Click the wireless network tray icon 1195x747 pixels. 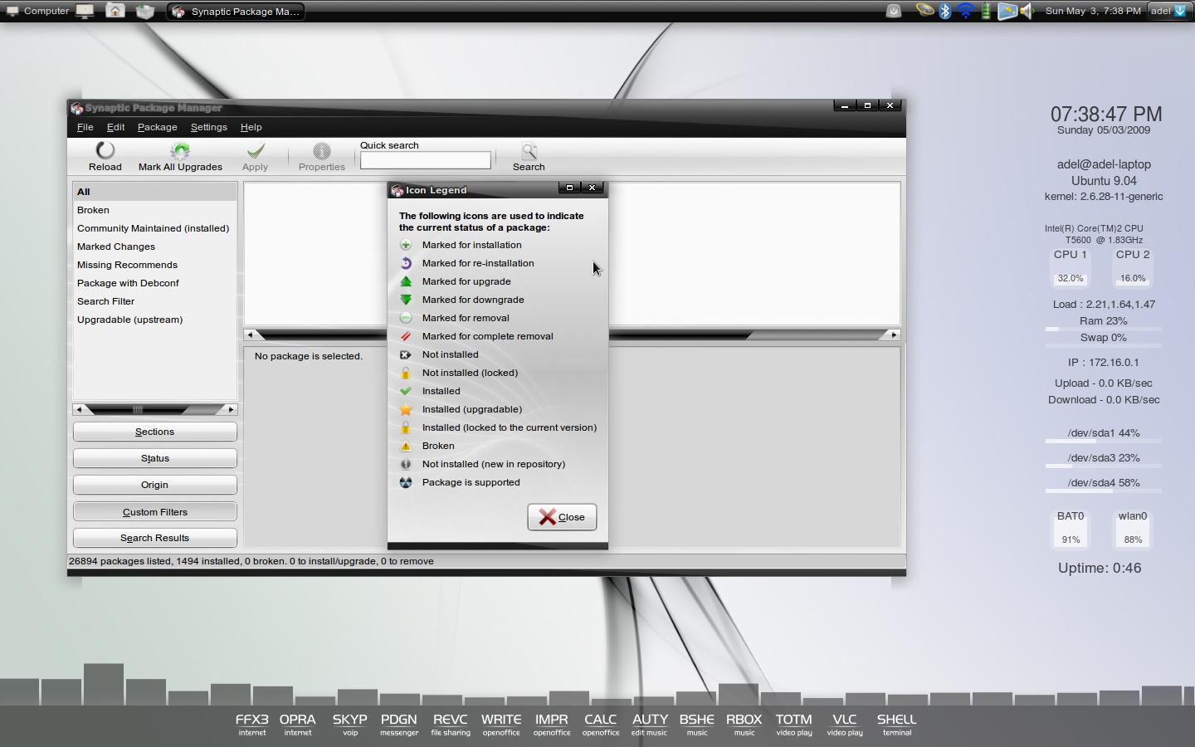(965, 11)
